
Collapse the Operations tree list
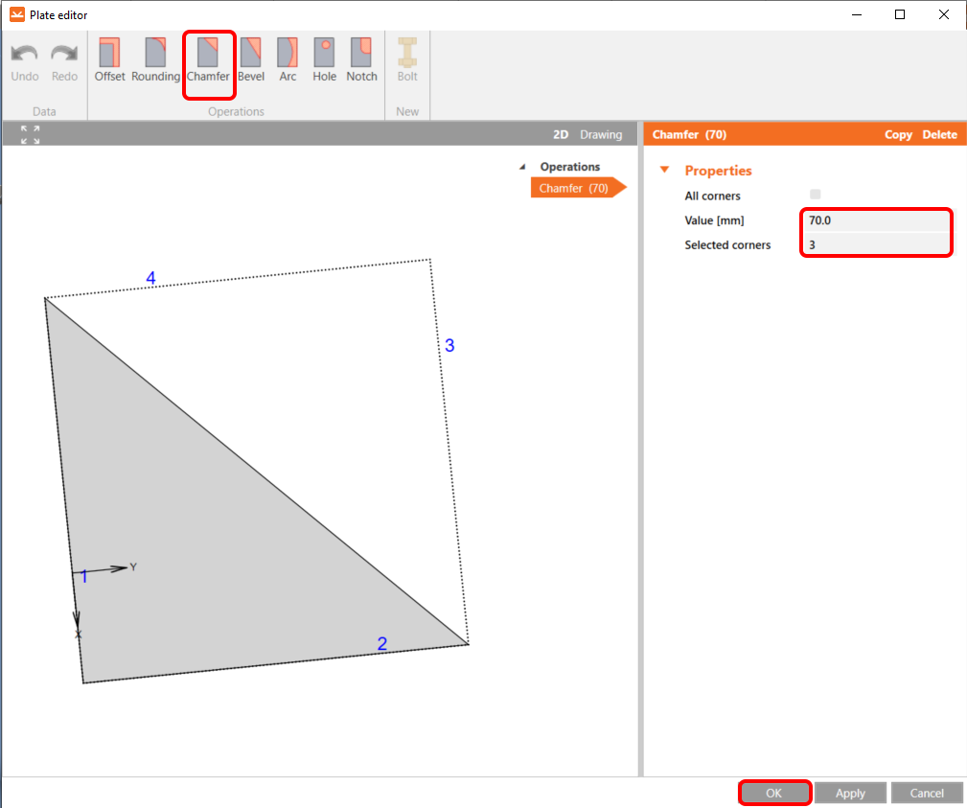[522, 167]
